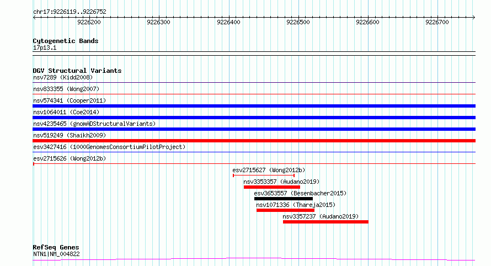Open the Cytogenetic Bands track heading
The image size is (491, 266).
(66, 41)
